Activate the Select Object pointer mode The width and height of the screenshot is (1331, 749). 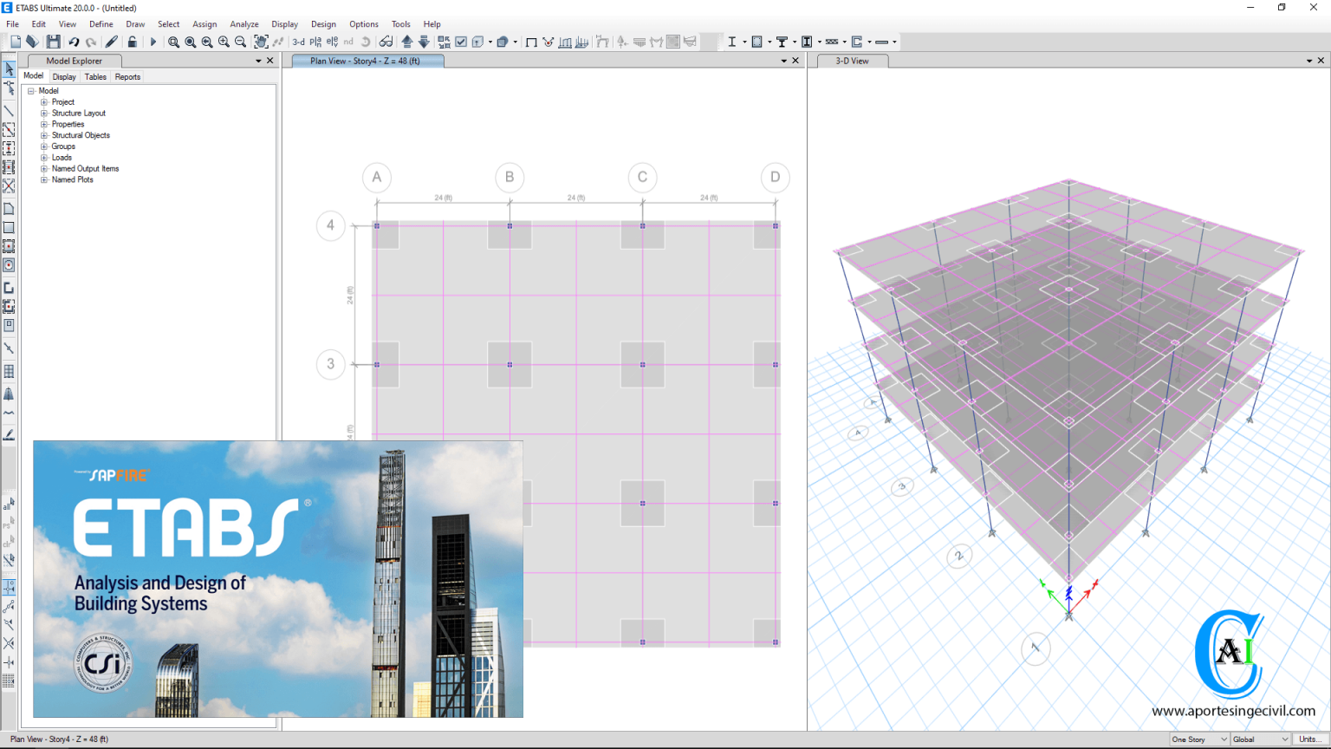click(9, 69)
